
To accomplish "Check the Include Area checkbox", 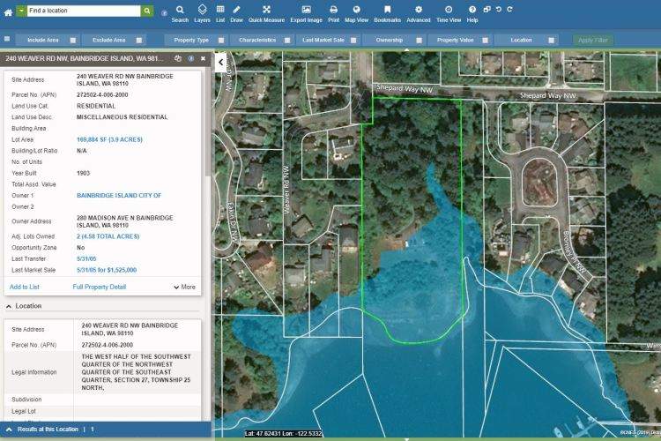I will [x=73, y=41].
